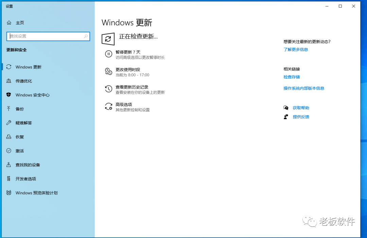The width and height of the screenshot is (367, 238).
Task: Click the checkmark circle icon for 激活
Action: pyautogui.click(x=9, y=150)
